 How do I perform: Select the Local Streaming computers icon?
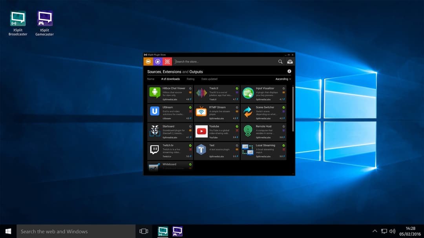[248, 150]
